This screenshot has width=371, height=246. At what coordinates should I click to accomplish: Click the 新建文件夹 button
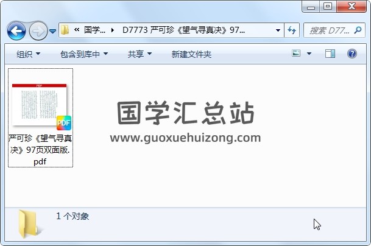191,54
